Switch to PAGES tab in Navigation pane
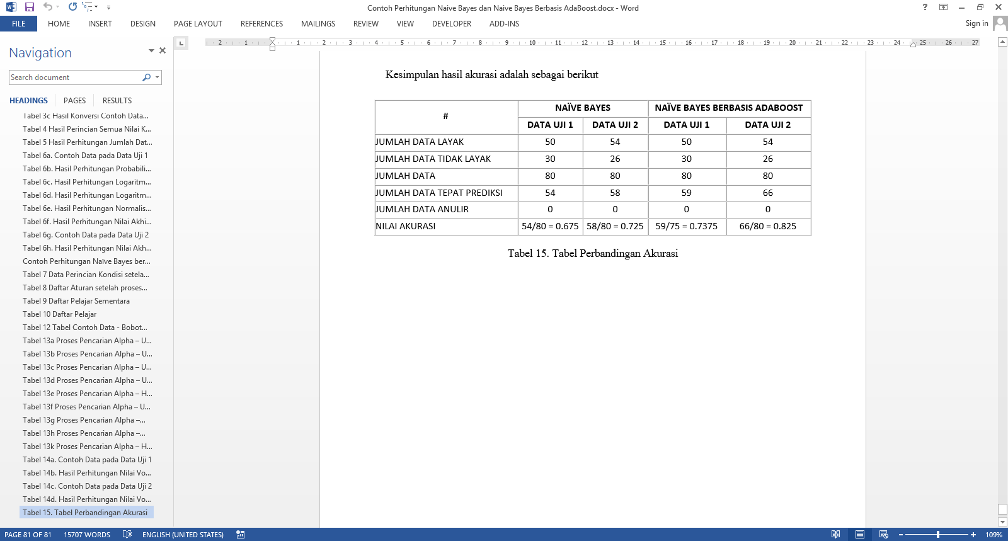The width and height of the screenshot is (1008, 541). pyautogui.click(x=74, y=101)
